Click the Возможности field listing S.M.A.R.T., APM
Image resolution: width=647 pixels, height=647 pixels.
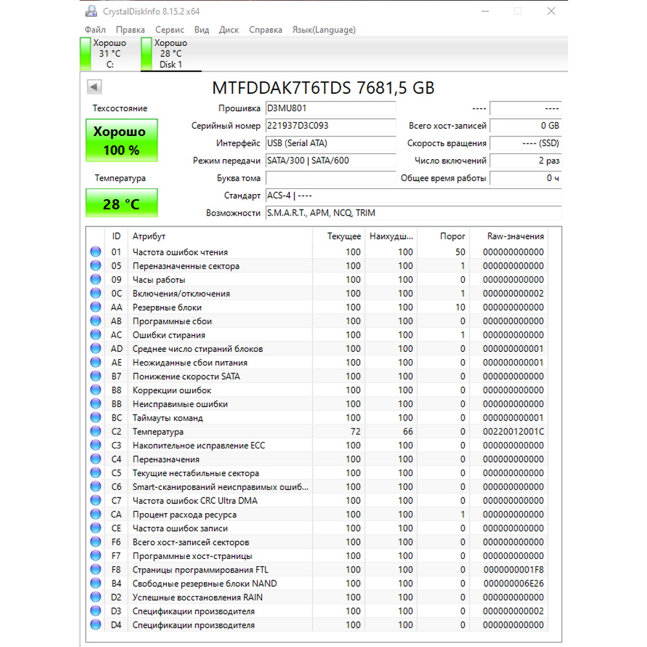click(x=413, y=213)
